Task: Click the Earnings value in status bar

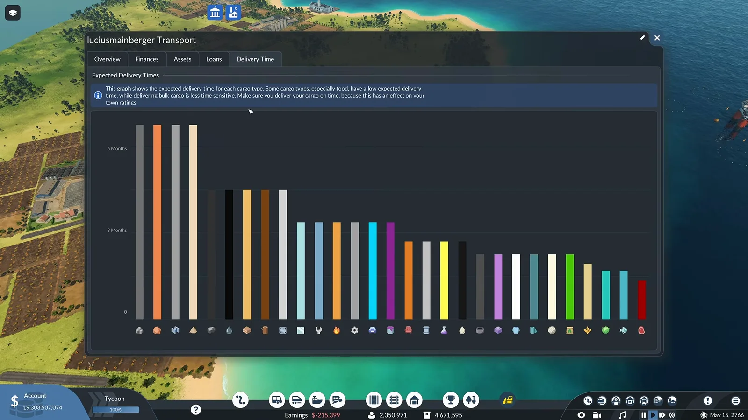Action: click(x=326, y=415)
